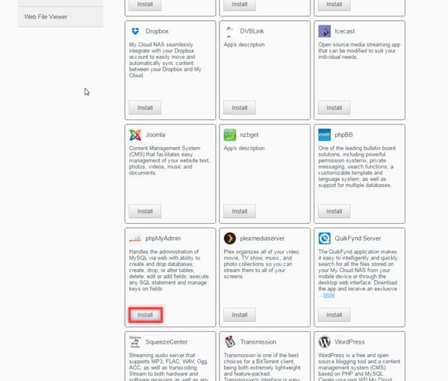Install the Dropbox app
Viewport: 448px width, 381px height.
pyautogui.click(x=145, y=107)
